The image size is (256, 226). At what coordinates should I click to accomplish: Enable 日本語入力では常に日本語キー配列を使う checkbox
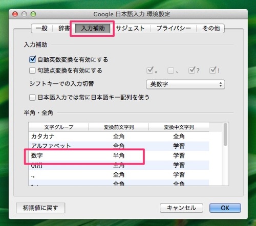point(32,98)
